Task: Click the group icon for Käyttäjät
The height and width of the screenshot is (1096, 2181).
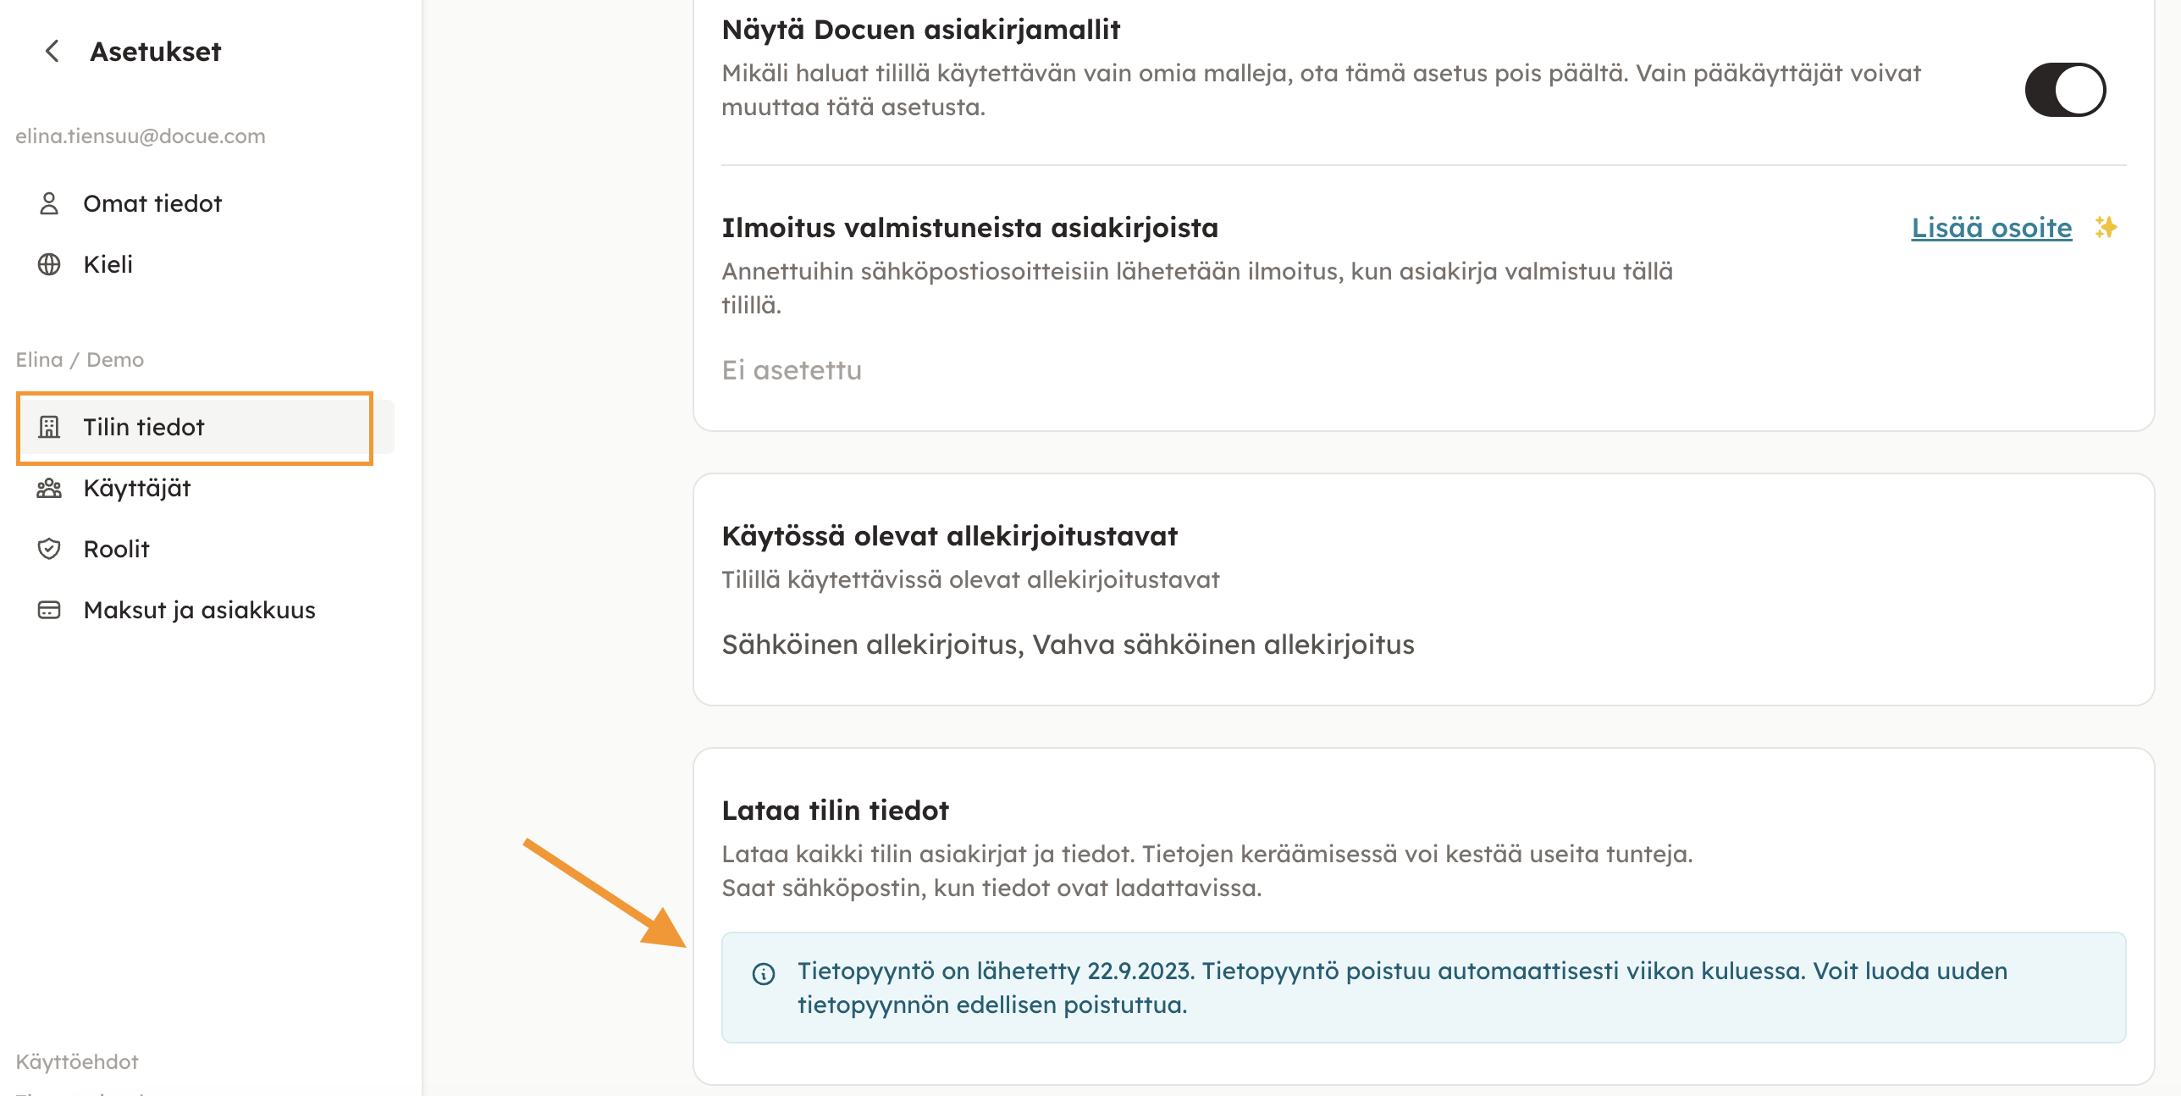Action: [49, 488]
